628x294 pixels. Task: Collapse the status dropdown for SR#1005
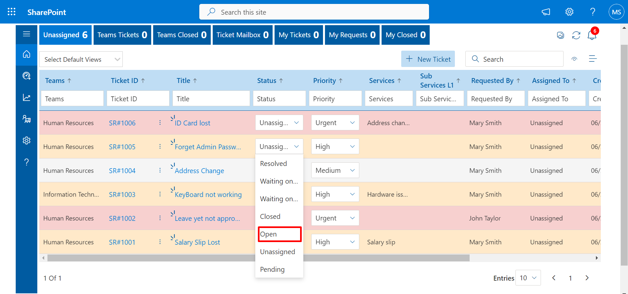(x=279, y=146)
